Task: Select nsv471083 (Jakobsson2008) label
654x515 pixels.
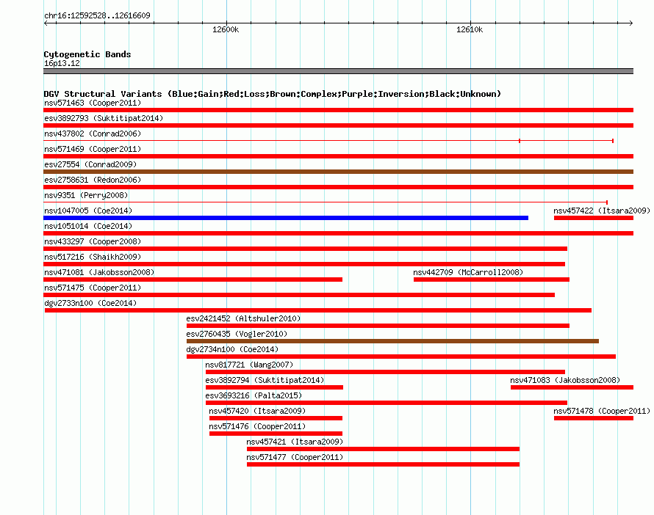Action: 565,380
